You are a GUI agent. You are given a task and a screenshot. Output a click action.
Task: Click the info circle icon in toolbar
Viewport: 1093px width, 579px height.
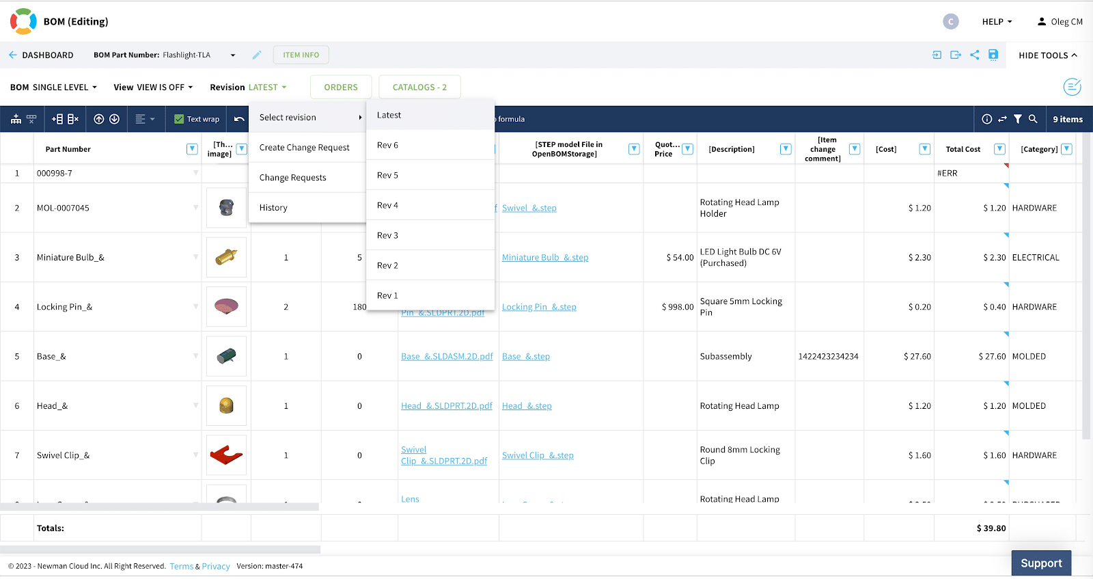point(986,119)
